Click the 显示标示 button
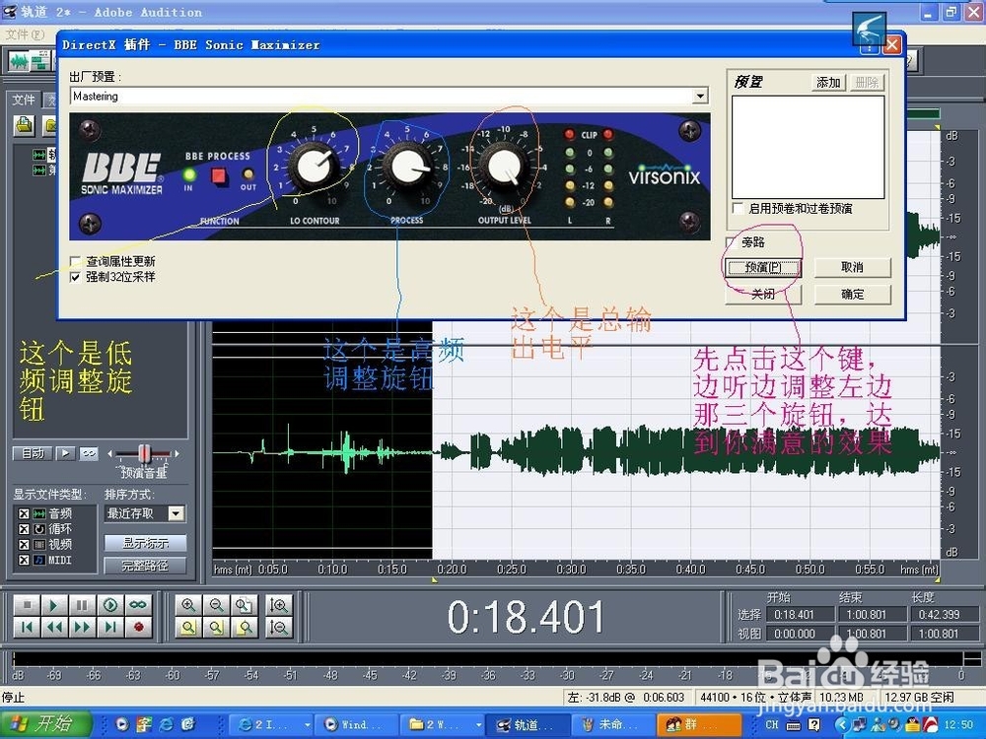 pyautogui.click(x=145, y=543)
